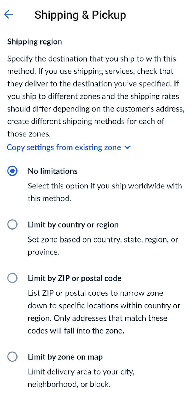Expand the chevron beside Copy settings
192x404 pixels.
pos(128,147)
